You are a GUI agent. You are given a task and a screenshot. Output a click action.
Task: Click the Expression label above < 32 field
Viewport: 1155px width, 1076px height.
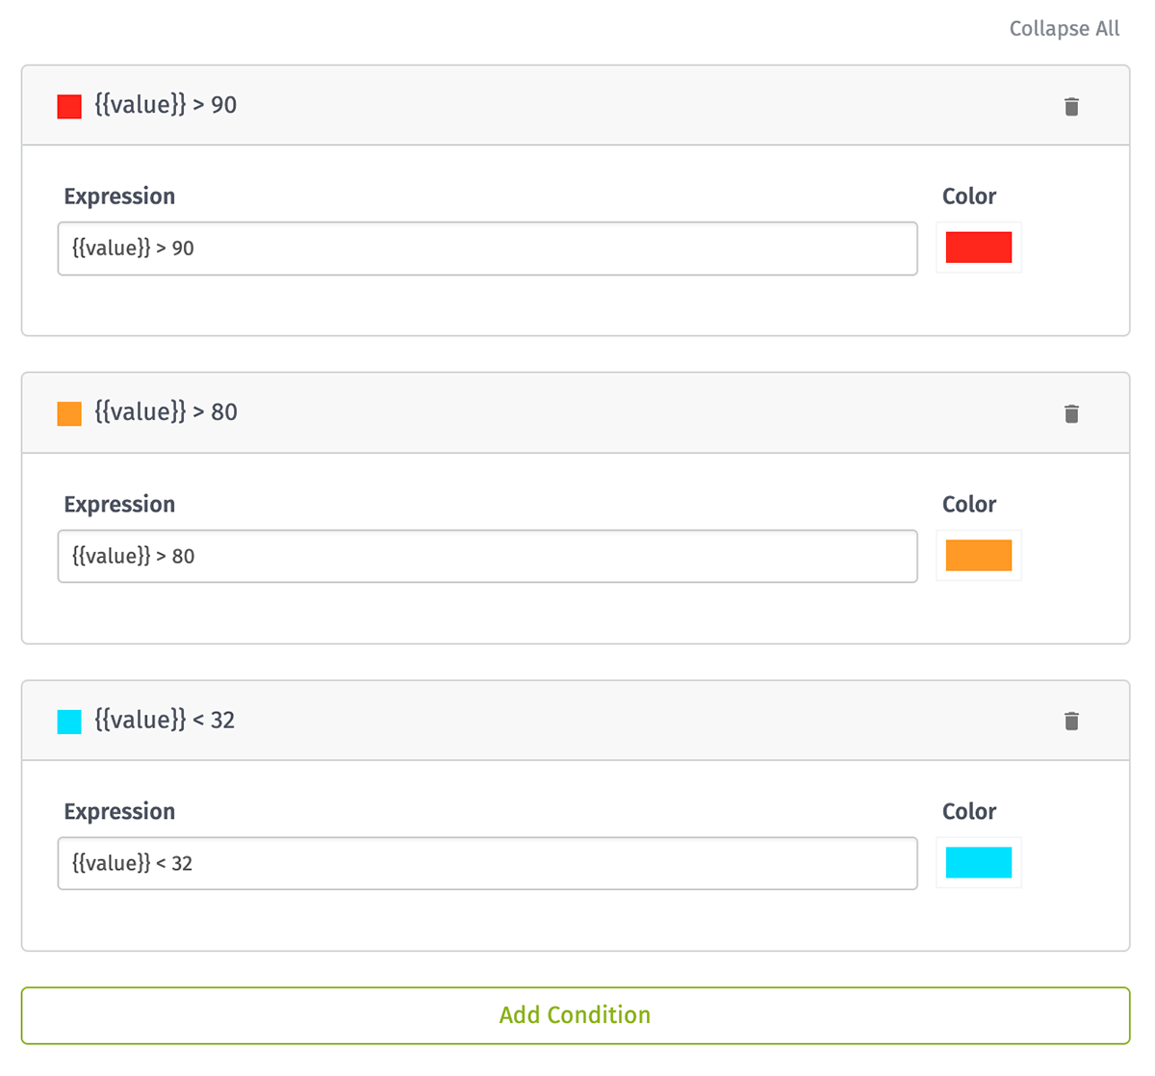point(119,812)
